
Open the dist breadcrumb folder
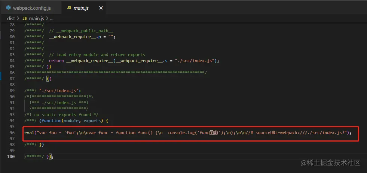(11, 18)
